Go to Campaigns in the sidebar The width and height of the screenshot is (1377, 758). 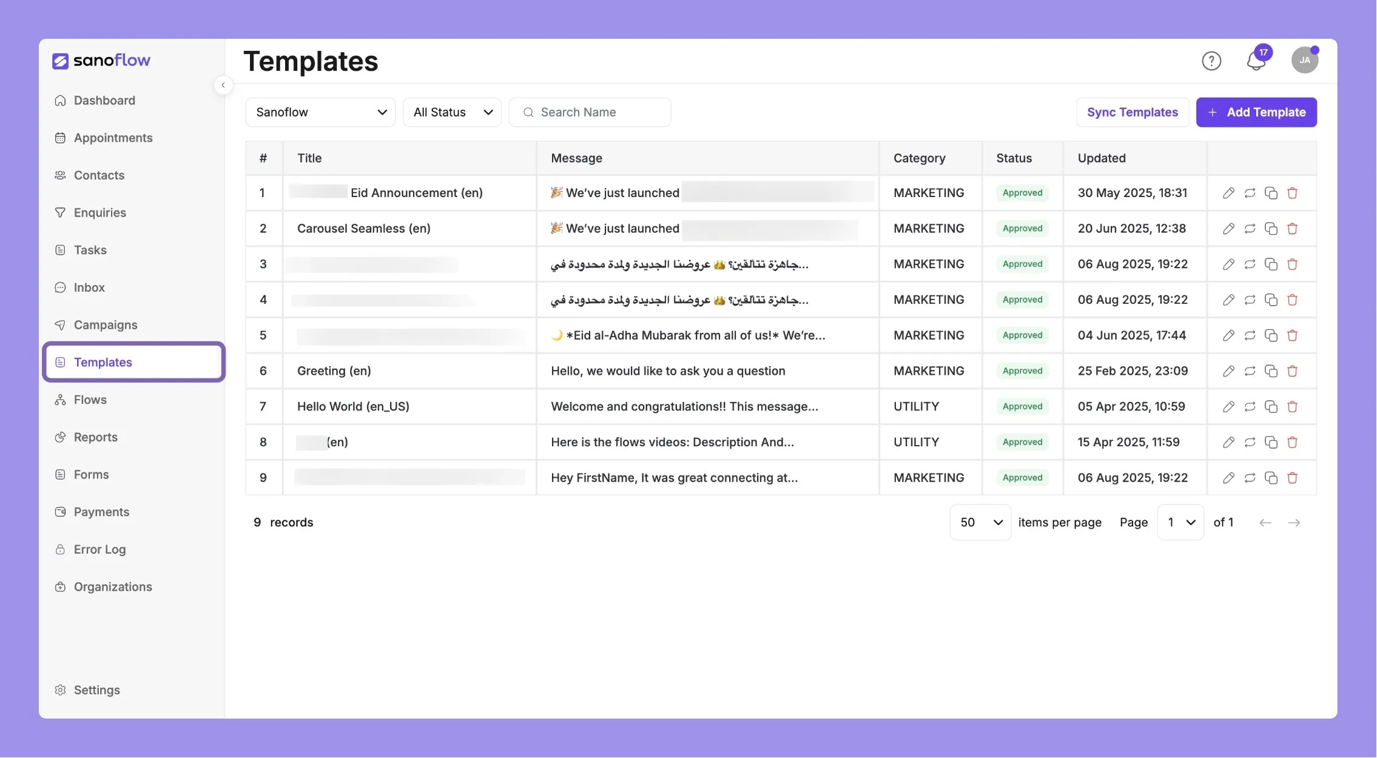tap(106, 325)
